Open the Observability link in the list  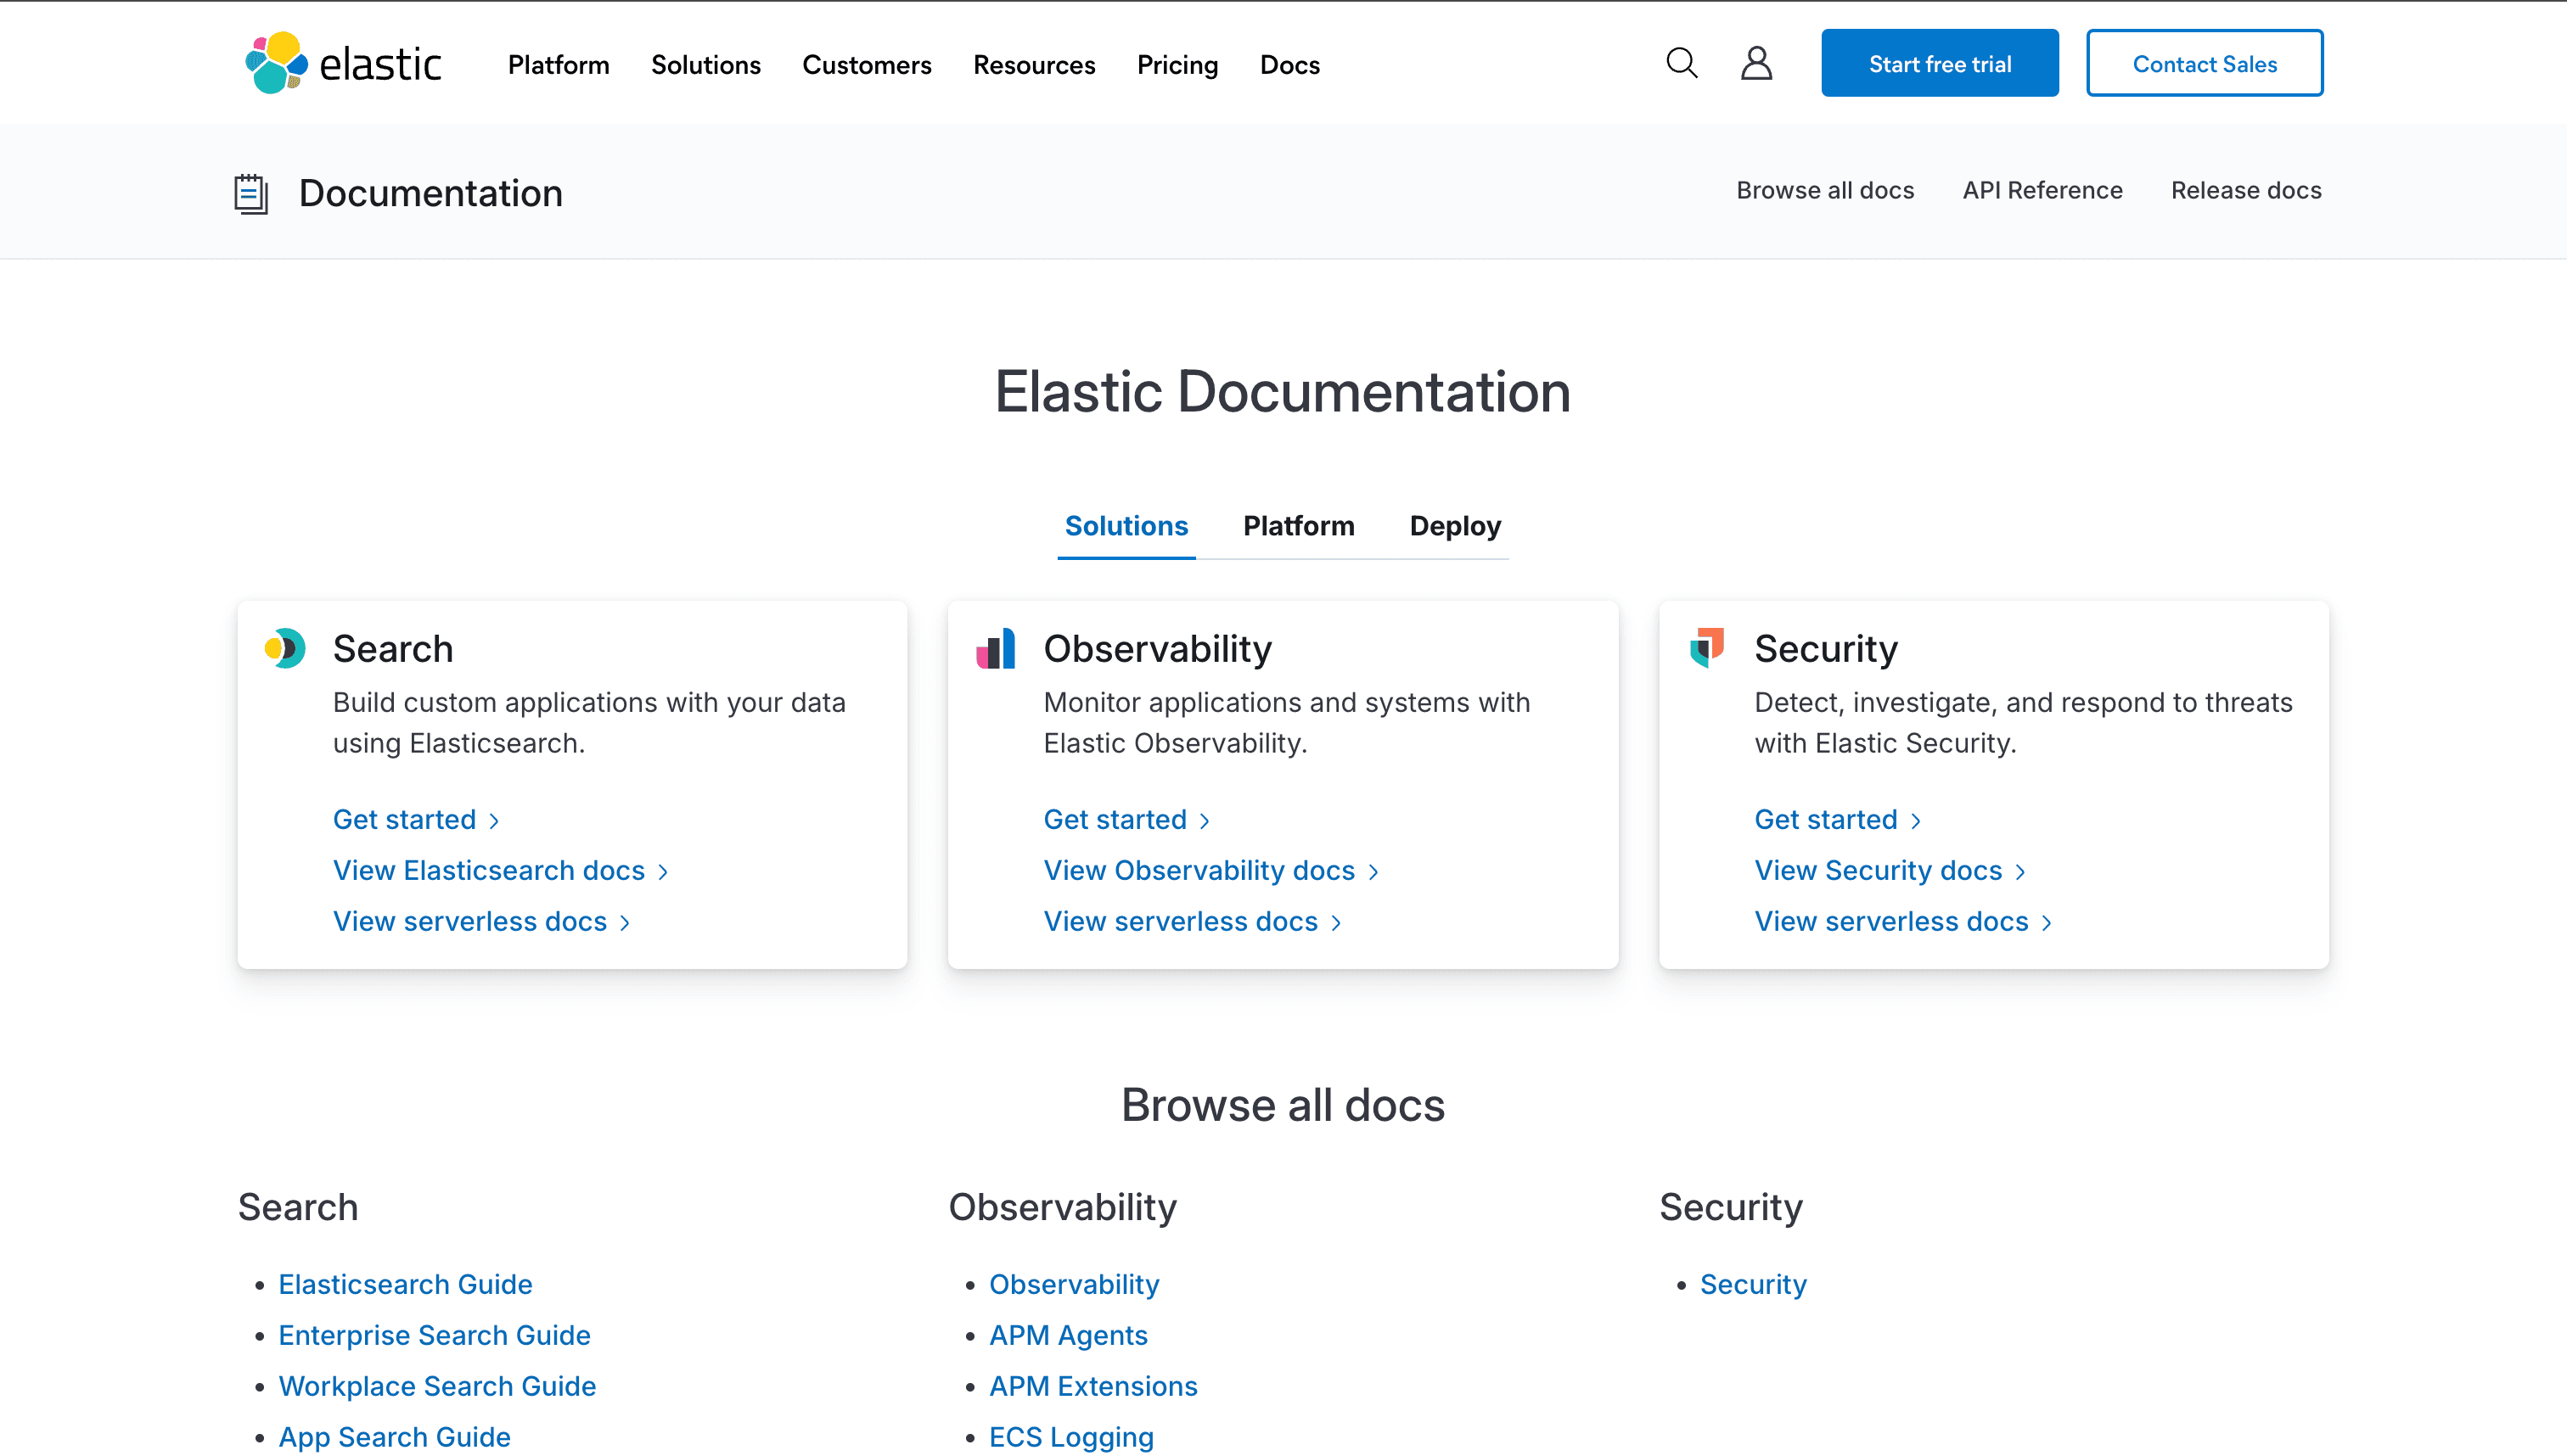[1075, 1284]
